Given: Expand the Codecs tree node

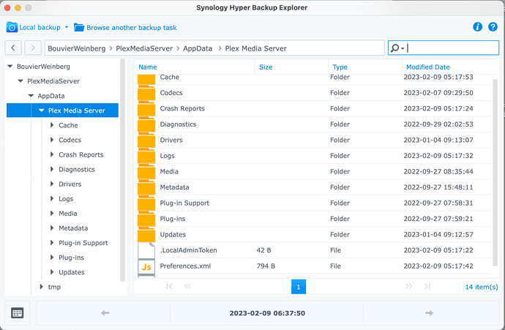Looking at the screenshot, I should pos(52,140).
